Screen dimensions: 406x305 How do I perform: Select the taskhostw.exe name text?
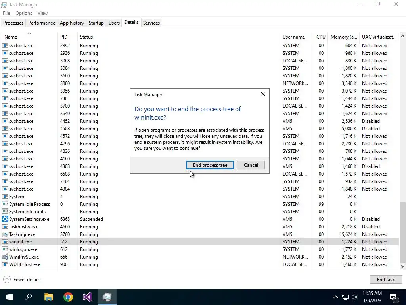coord(23,227)
